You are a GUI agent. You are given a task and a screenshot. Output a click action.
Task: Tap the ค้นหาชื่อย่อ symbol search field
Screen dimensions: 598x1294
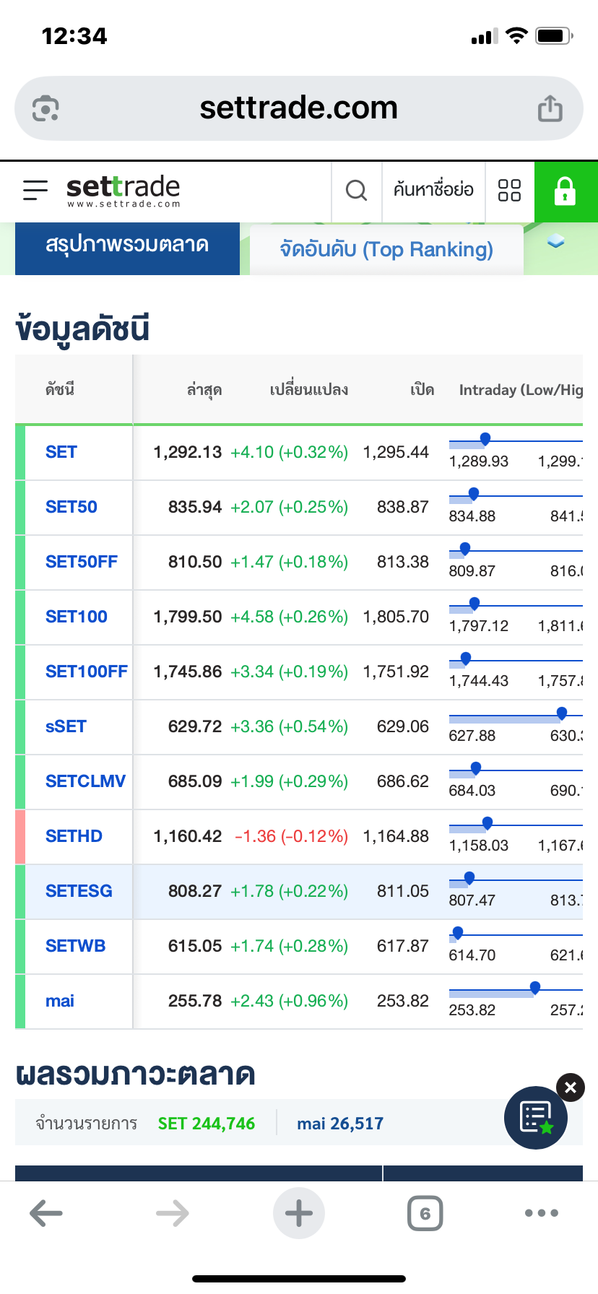(433, 191)
